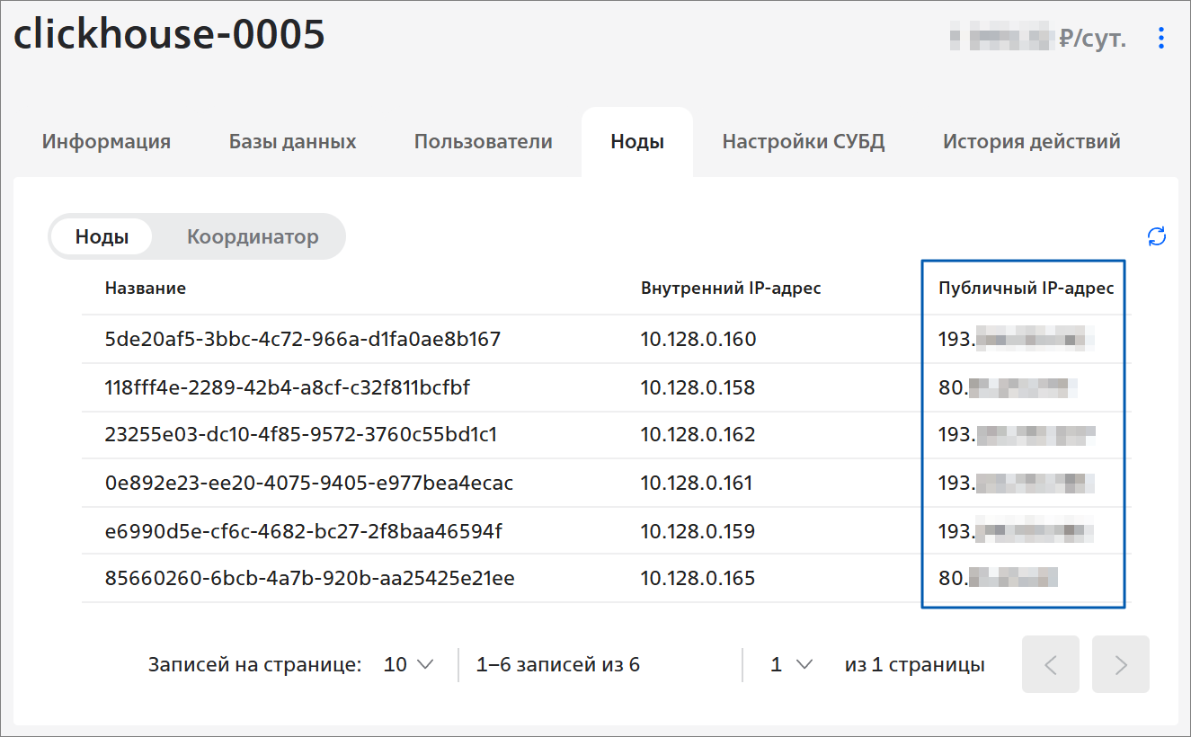Screen dimensions: 1191x737
Task: Expand the records-per-page dropdown showing 10
Action: tap(409, 665)
